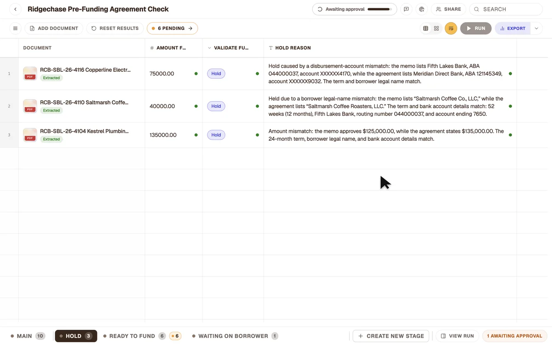
Task: Click the PDF icon for Kestrel Plumbing row
Action: pyautogui.click(x=30, y=135)
